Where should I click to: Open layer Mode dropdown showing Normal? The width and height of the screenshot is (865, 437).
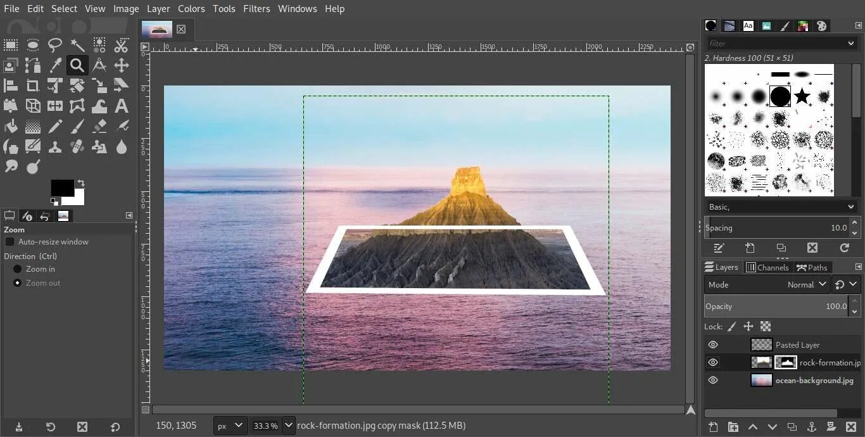click(767, 285)
